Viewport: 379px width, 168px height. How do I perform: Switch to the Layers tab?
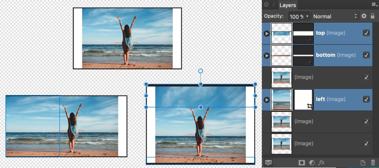pyautogui.click(x=288, y=5)
